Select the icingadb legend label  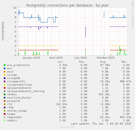[14, 78]
